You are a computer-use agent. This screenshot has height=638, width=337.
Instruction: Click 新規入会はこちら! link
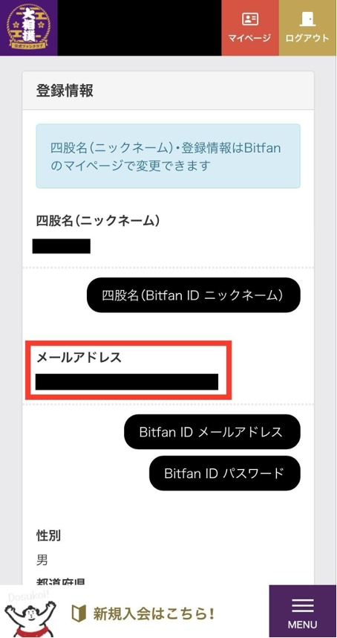[x=154, y=613]
